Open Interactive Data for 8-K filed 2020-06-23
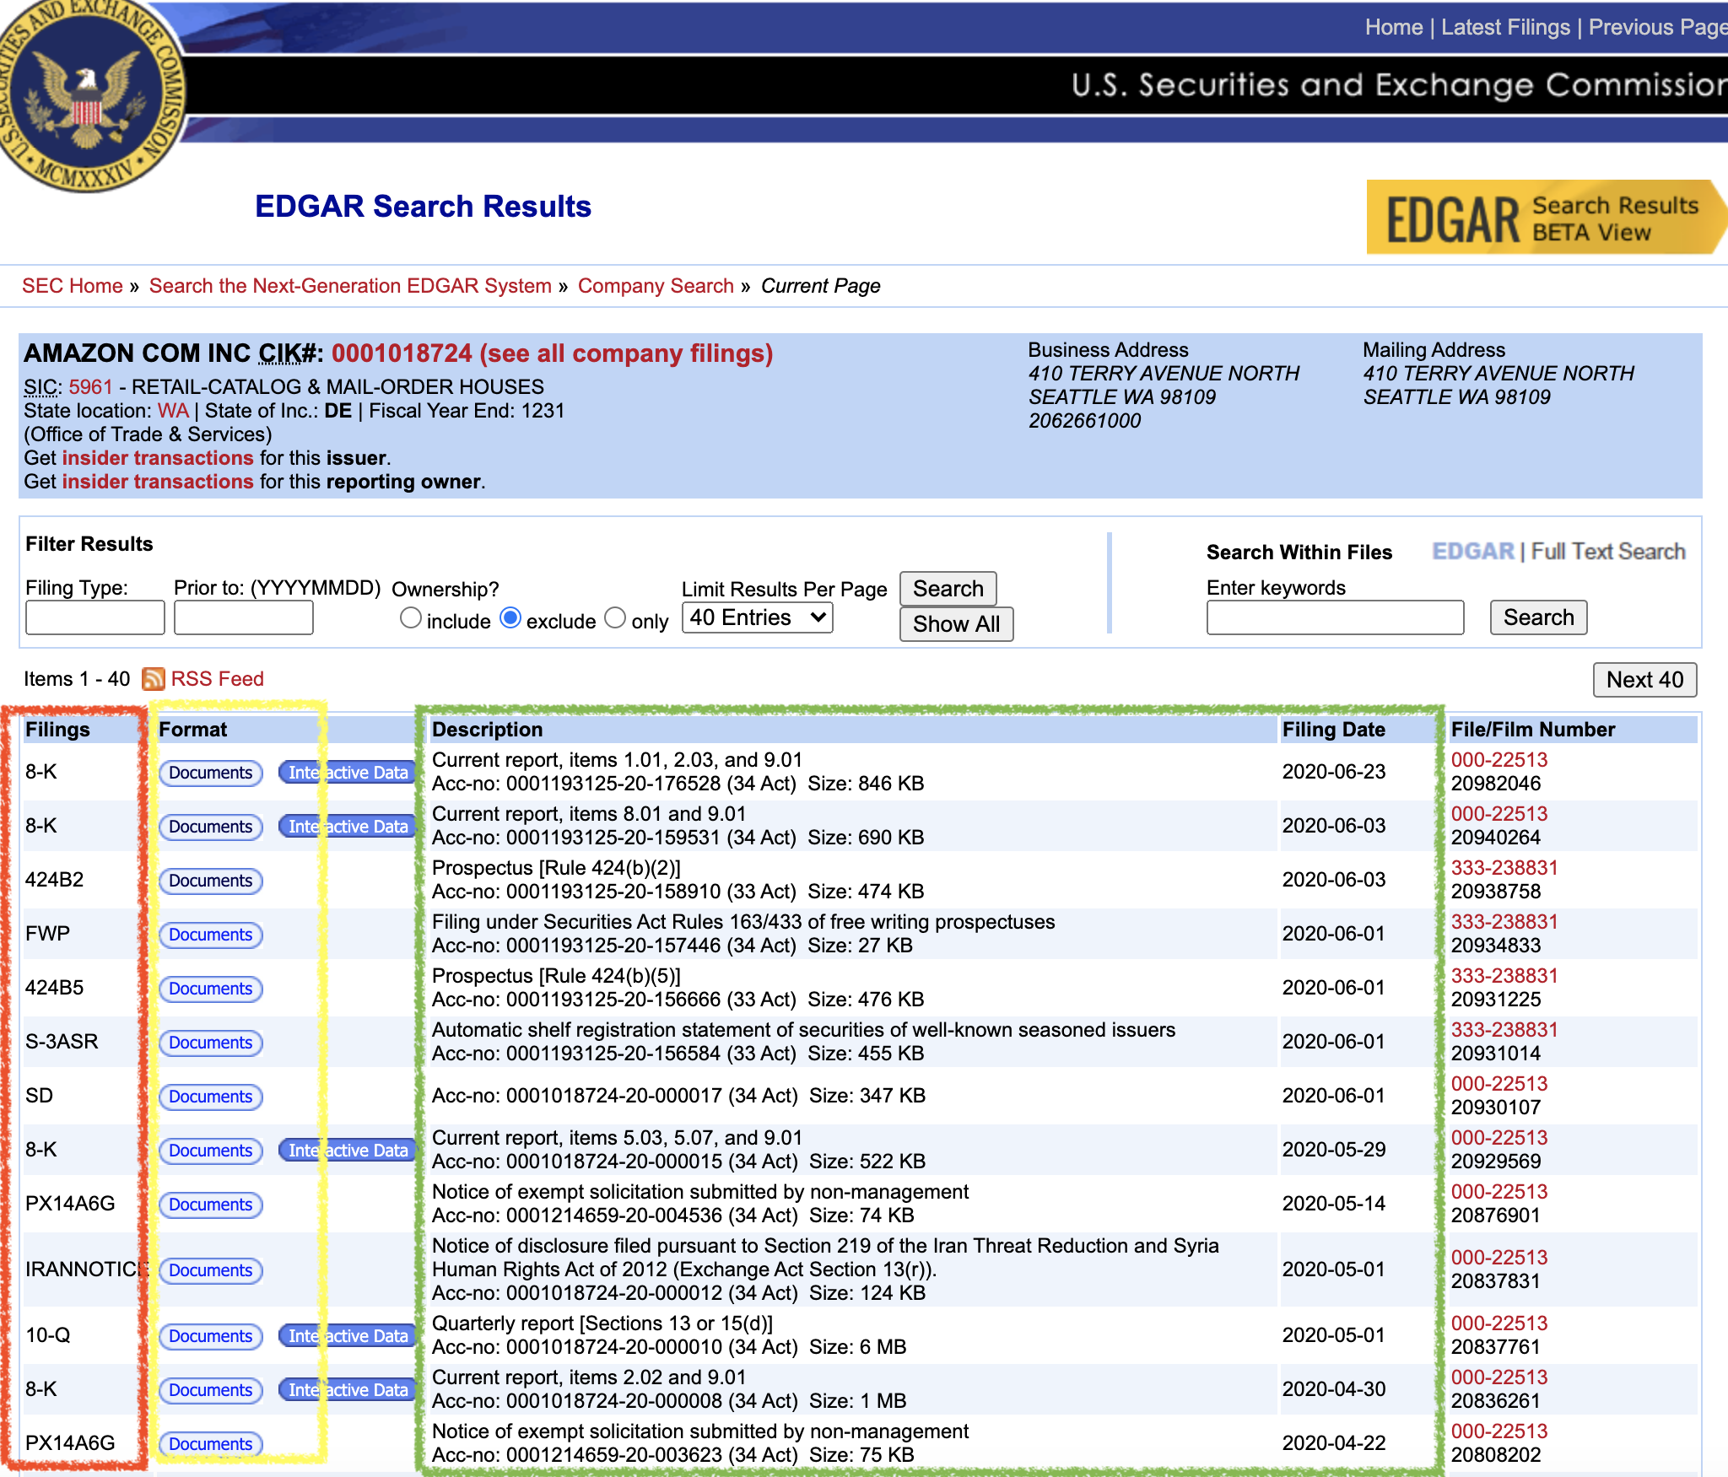 (348, 773)
